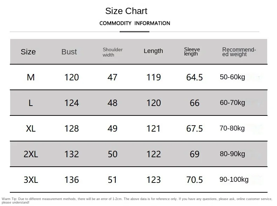The height and width of the screenshot is (206, 277).
Task: Select the 90-100kg weight cell
Action: (234, 179)
